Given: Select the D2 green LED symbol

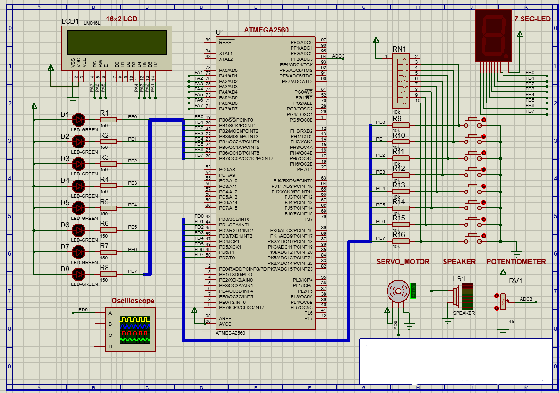Looking at the screenshot, I should coord(79,142).
